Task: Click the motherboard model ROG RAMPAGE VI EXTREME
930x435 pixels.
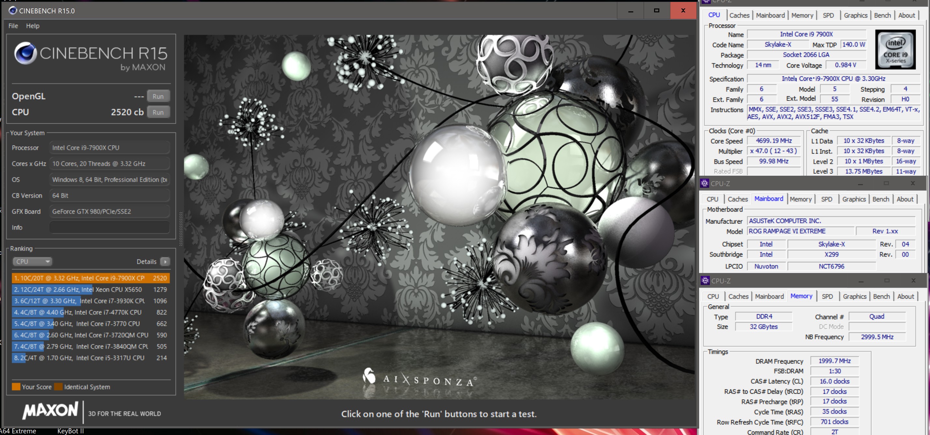Action: tap(801, 231)
